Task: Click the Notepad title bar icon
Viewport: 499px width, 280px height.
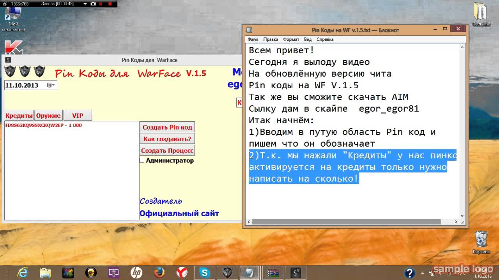Action: pyautogui.click(x=249, y=30)
